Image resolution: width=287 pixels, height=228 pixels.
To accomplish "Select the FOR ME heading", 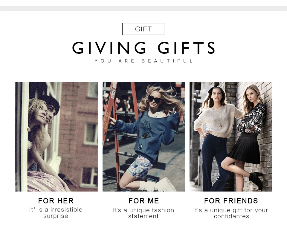I will point(144,201).
